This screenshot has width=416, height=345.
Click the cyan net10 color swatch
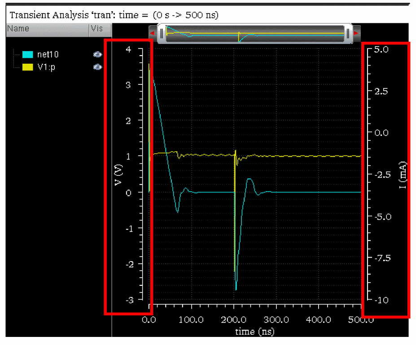pyautogui.click(x=27, y=54)
